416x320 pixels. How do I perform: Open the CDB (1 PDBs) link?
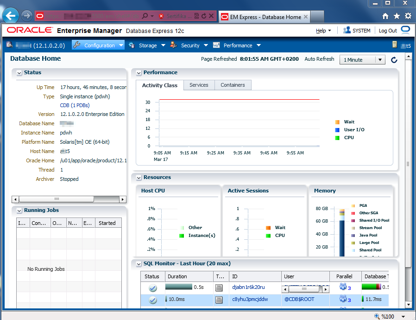(75, 105)
